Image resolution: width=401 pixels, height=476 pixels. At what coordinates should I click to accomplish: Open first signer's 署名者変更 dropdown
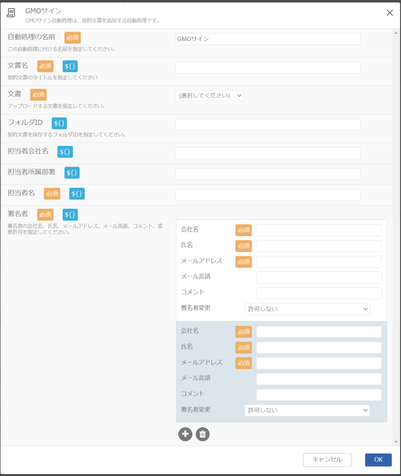click(307, 309)
